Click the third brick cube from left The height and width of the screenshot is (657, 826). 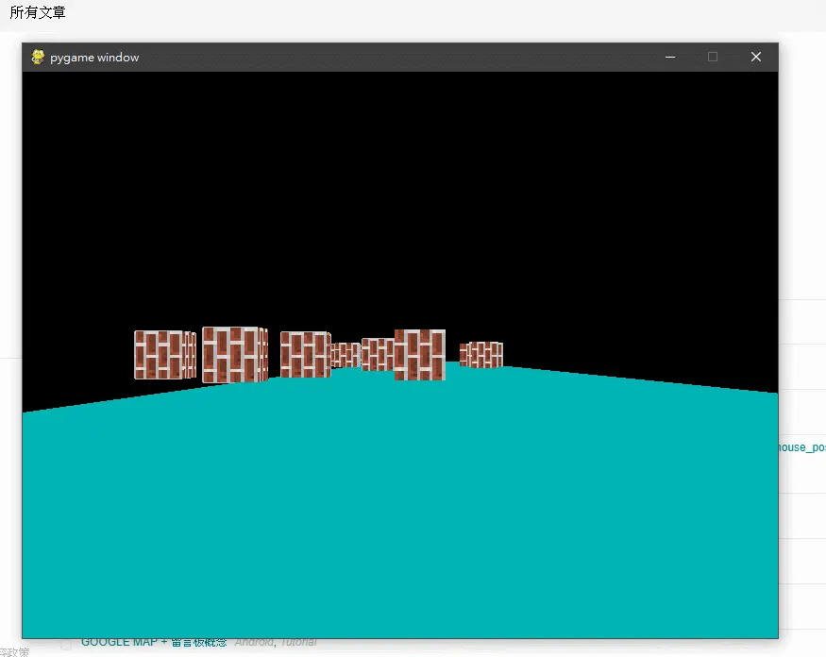click(306, 354)
